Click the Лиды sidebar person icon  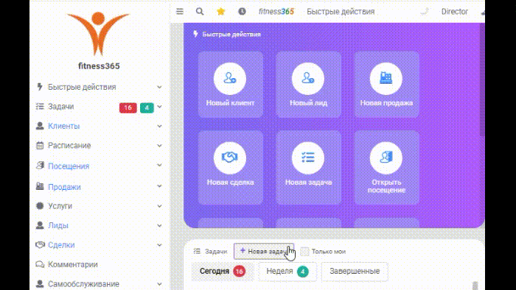pyautogui.click(x=40, y=225)
